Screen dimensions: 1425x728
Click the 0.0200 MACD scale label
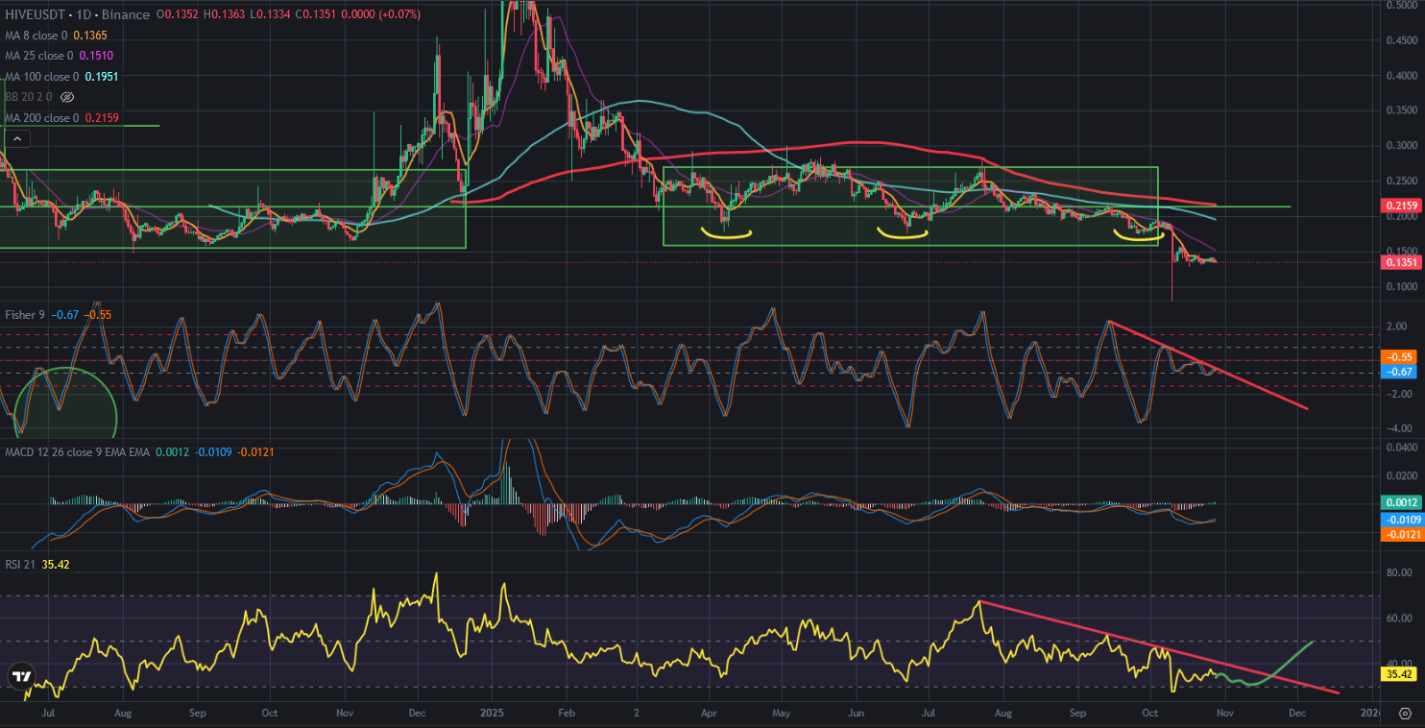1402,476
